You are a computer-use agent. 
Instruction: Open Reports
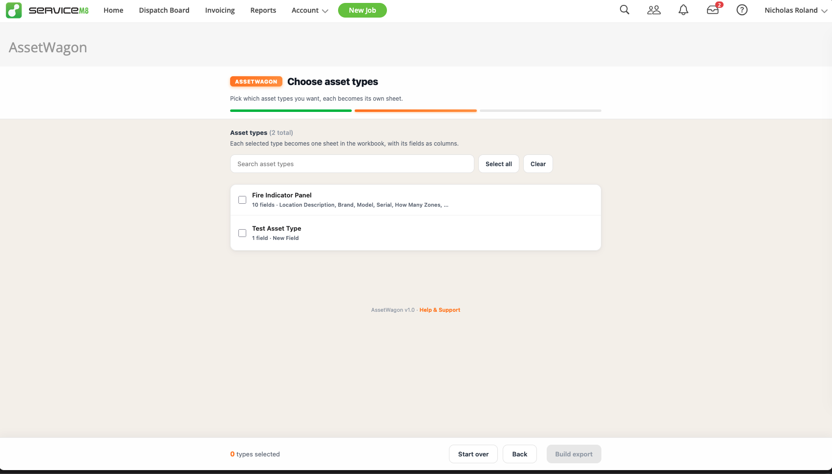tap(263, 10)
